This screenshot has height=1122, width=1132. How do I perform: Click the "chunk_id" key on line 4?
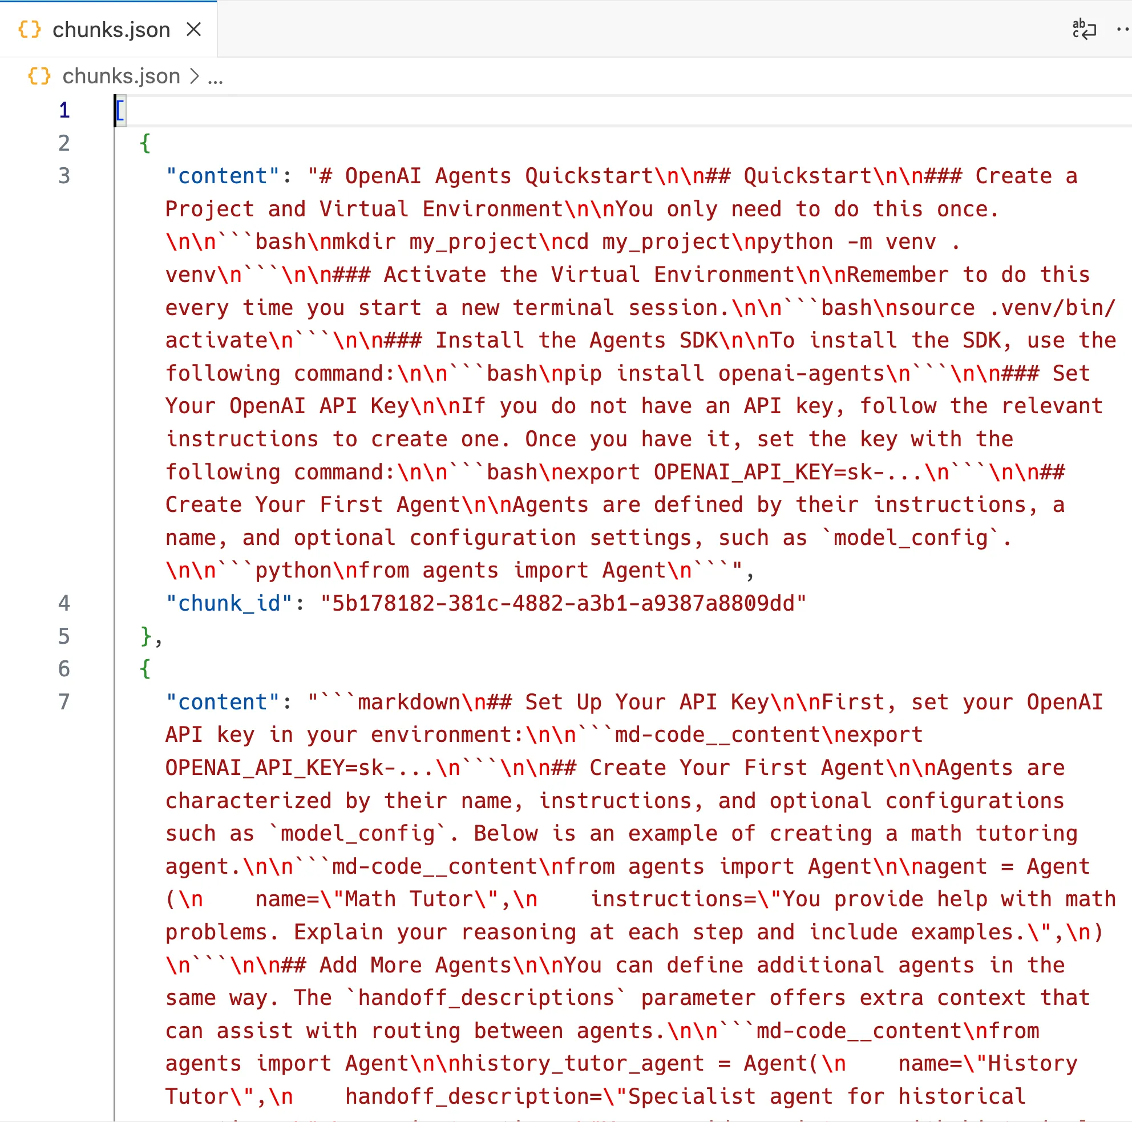click(227, 603)
